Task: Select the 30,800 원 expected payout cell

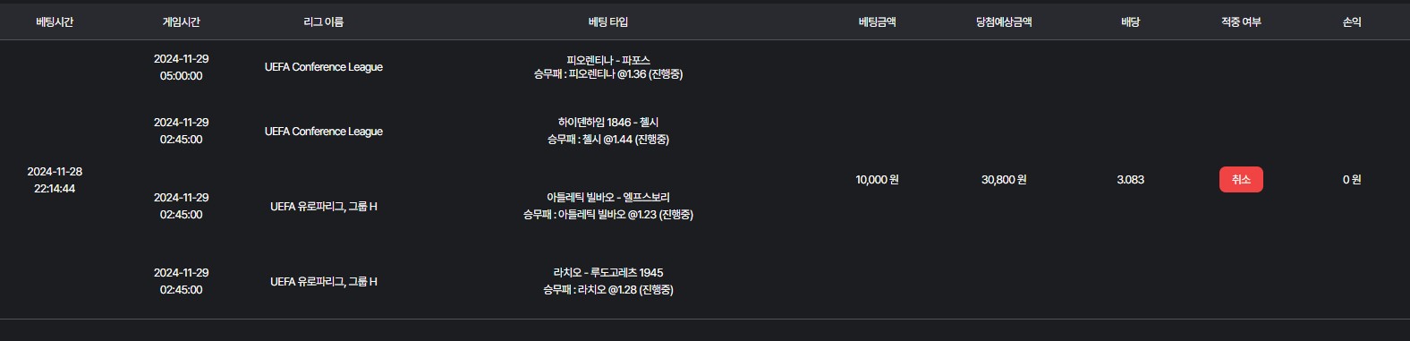Action: pos(1004,180)
